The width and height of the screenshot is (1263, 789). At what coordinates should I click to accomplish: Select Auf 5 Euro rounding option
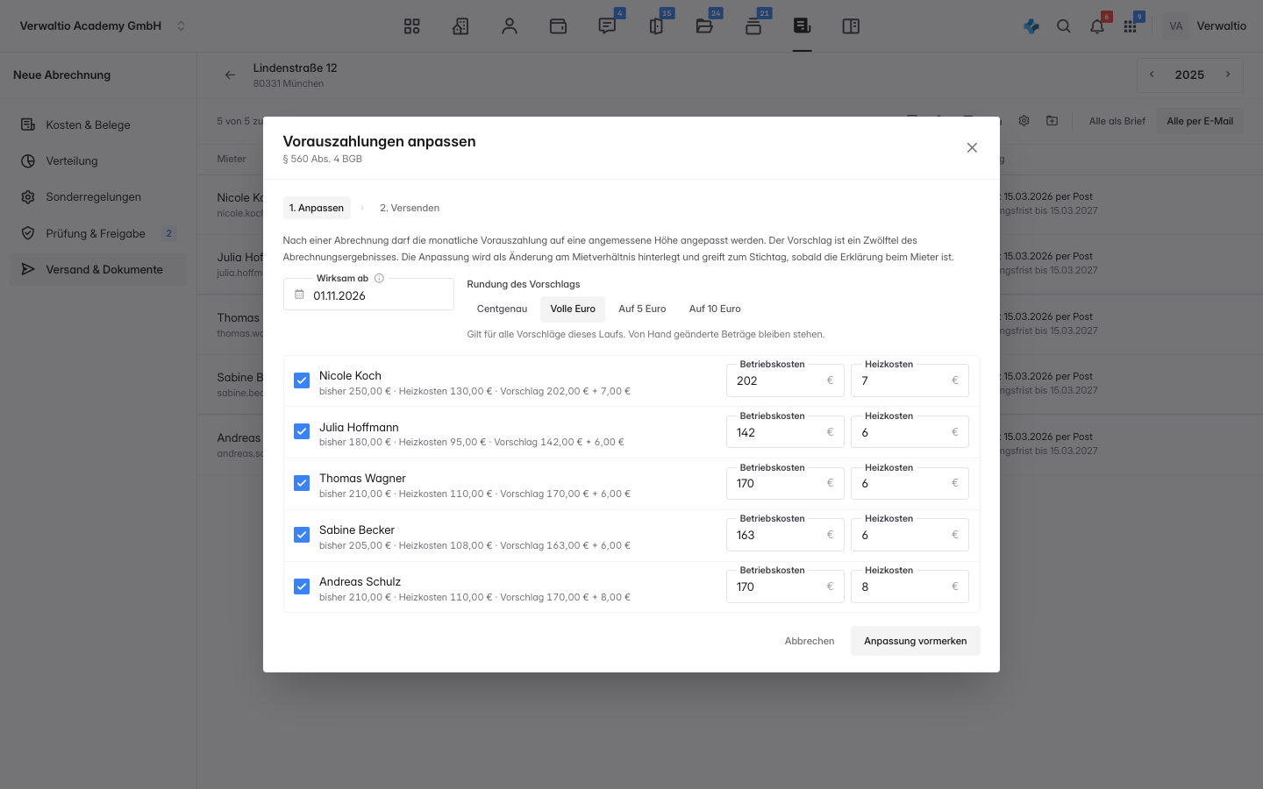[642, 309]
